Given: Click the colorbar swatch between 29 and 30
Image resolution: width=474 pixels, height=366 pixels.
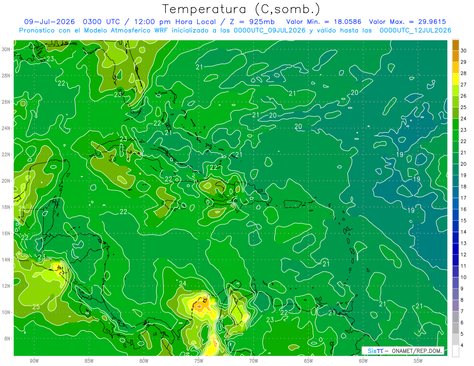Looking at the screenshot, I should [455, 56].
